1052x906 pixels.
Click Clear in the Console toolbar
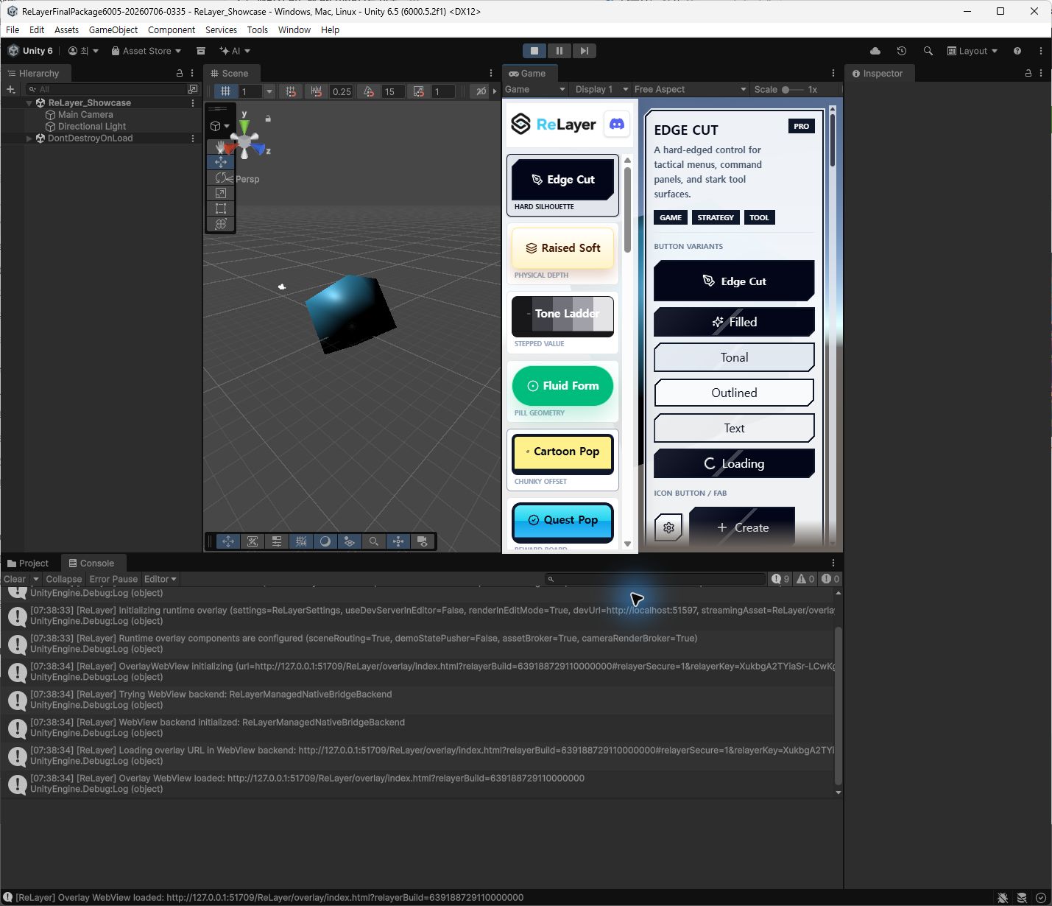click(x=15, y=579)
